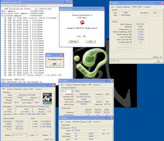This screenshot has width=164, height=141.
Task: Open the Calculate menu in Super PI
Action: [6, 6]
